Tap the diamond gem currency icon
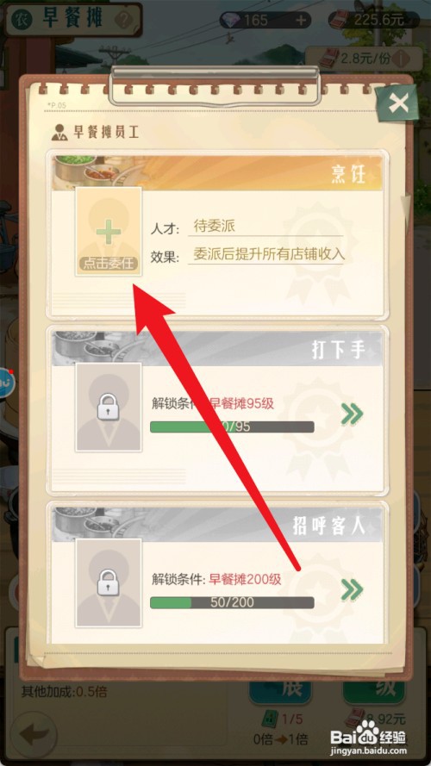431x766 pixels. click(229, 20)
